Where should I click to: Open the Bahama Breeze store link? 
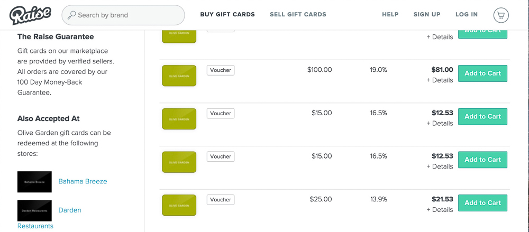click(83, 181)
